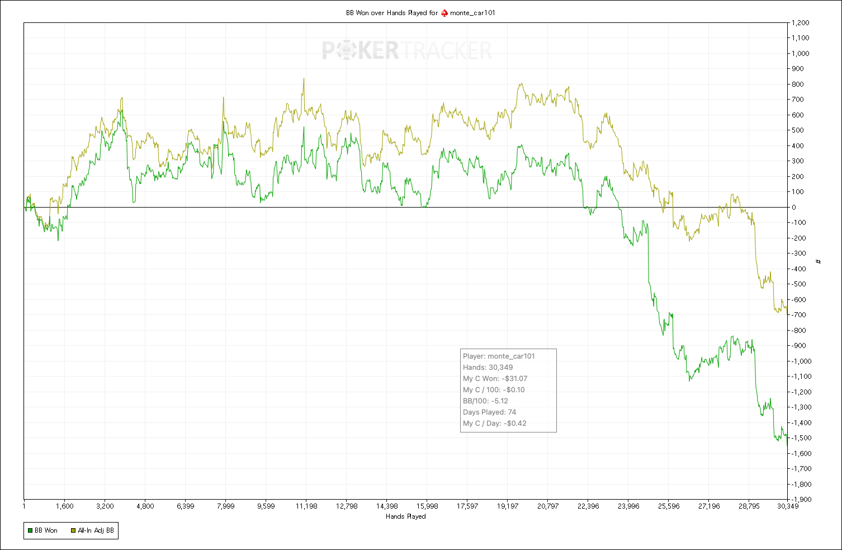Click the 0 label on y-axis
This screenshot has width=842, height=550.
tap(794, 207)
